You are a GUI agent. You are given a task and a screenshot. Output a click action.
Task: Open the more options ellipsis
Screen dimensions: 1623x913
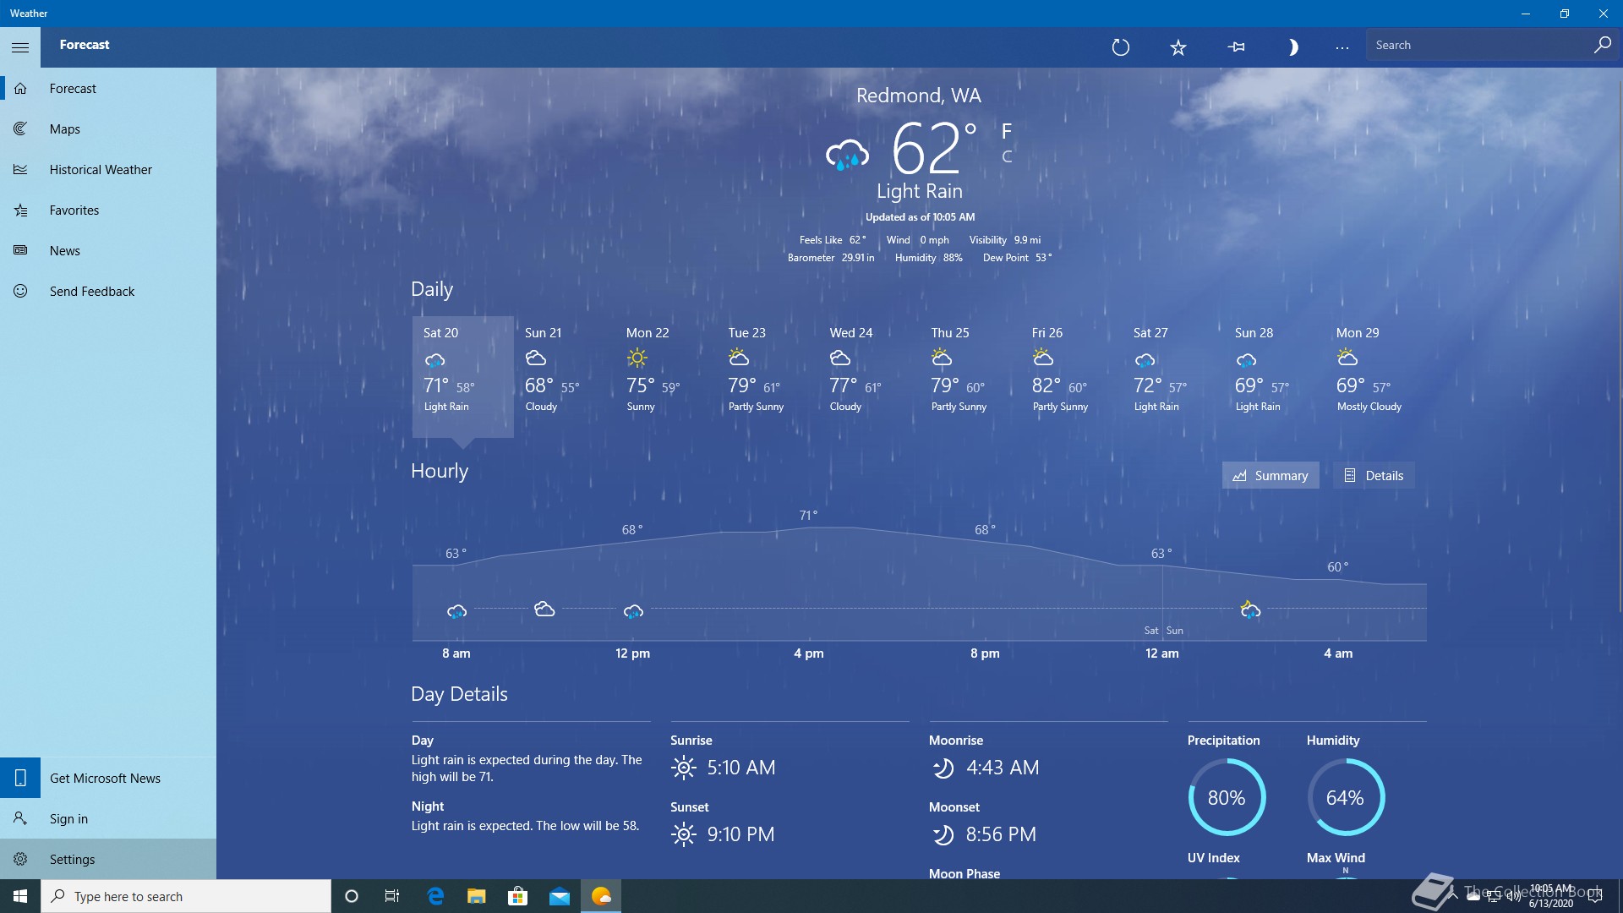click(x=1342, y=47)
